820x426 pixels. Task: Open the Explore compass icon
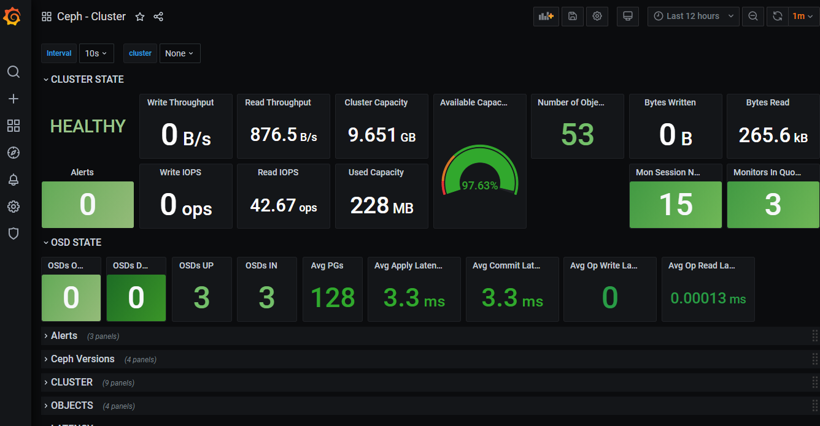point(14,153)
